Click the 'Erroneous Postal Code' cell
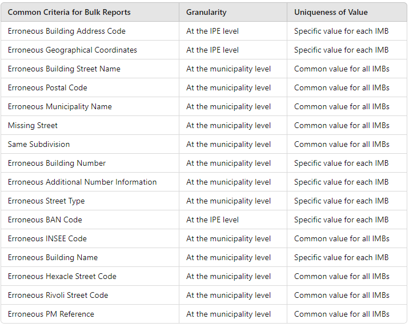This screenshot has height=327, width=409. click(x=47, y=87)
